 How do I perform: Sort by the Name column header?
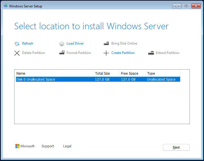pyautogui.click(x=54, y=73)
